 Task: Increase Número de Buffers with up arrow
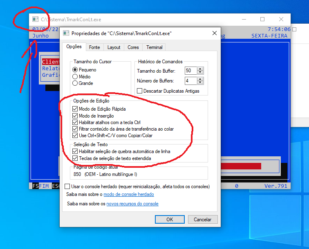coord(200,79)
